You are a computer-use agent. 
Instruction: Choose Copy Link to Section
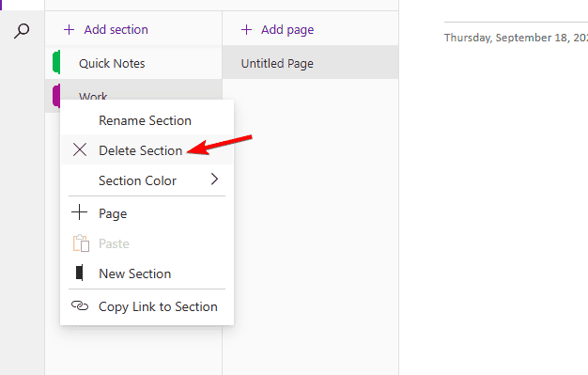tap(147, 306)
